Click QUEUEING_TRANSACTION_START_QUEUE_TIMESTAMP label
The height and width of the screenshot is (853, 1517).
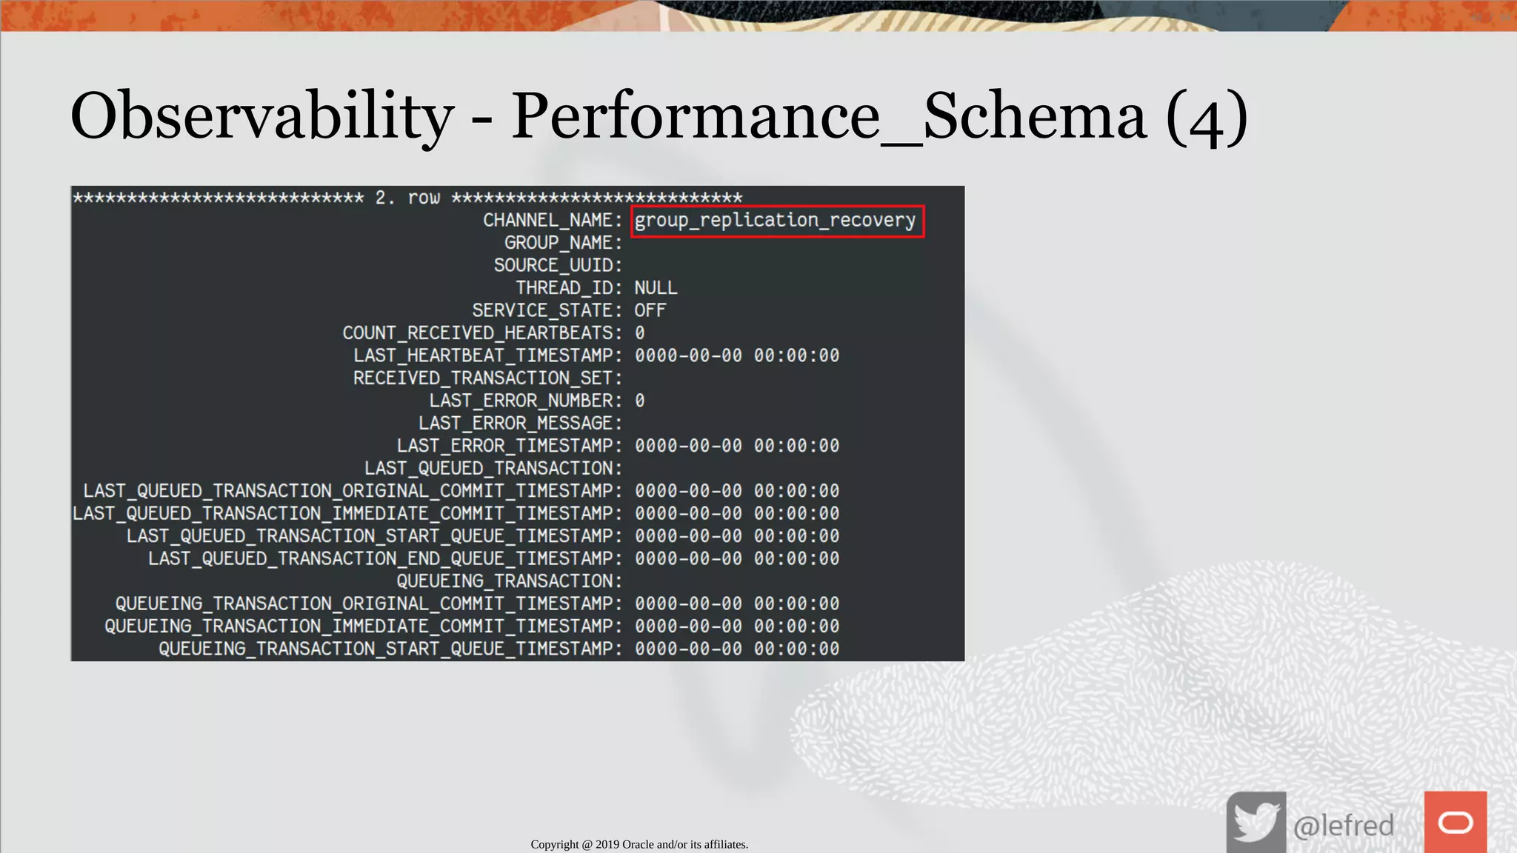(390, 649)
